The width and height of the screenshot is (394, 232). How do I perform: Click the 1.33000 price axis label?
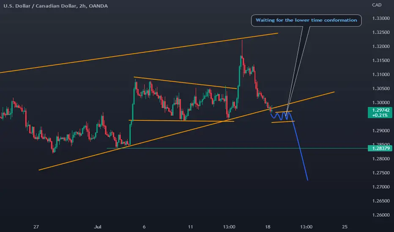point(380,18)
